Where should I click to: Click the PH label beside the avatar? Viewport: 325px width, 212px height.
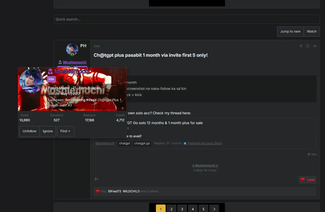[x=83, y=46]
